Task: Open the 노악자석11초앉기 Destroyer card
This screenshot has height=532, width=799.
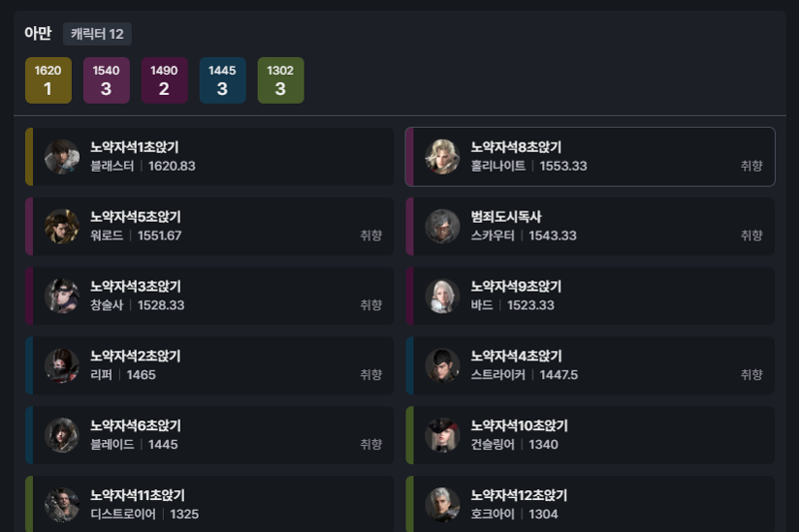Action: 210,504
